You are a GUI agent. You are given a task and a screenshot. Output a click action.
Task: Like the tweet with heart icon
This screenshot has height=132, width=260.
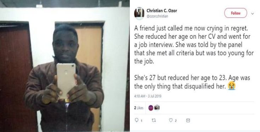coord(171,120)
